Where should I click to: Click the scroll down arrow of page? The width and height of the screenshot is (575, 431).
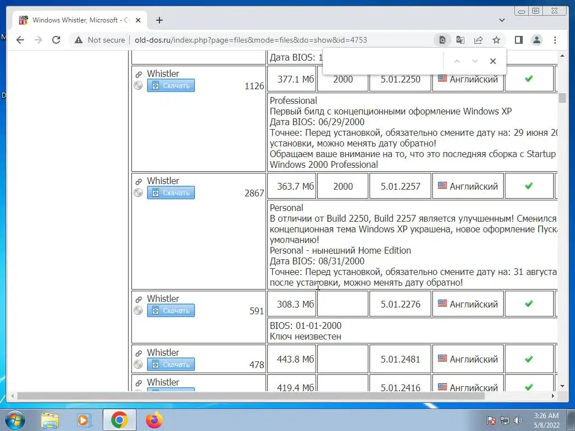(562, 386)
